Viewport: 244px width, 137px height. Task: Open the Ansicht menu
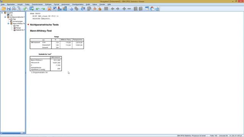pos(20,4)
